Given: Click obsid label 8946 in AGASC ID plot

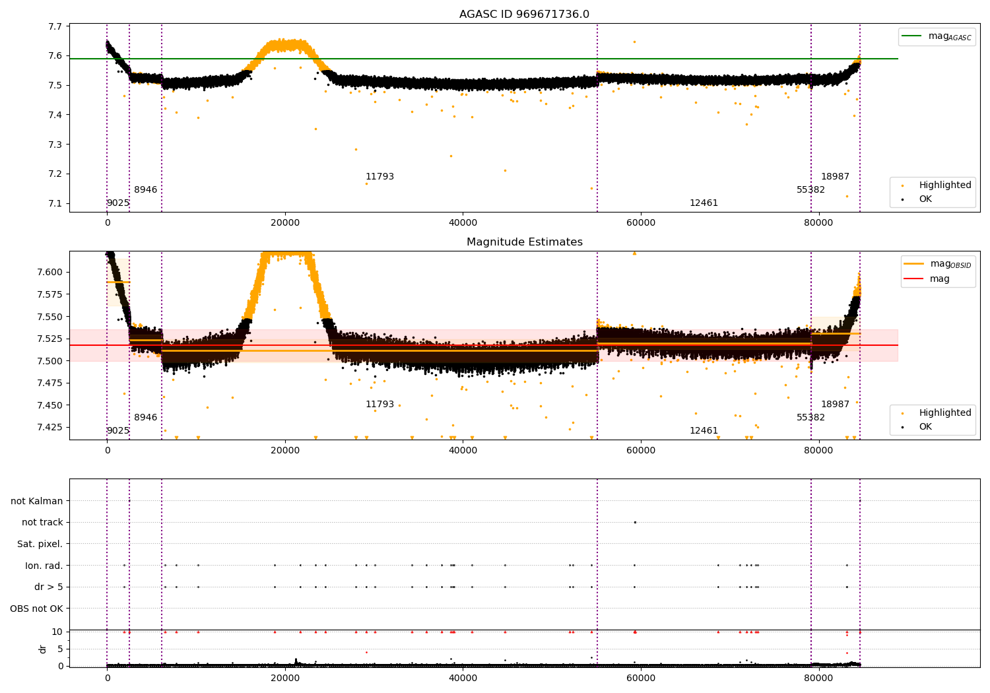Looking at the screenshot, I should tap(146, 189).
